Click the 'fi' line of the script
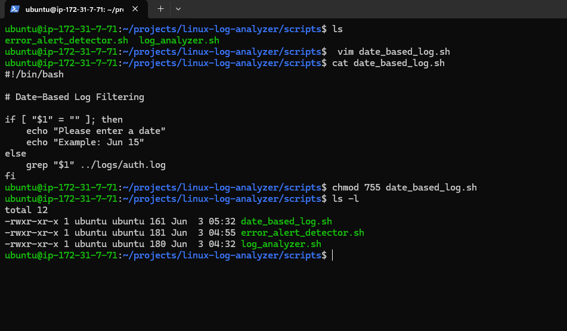 click(10, 176)
